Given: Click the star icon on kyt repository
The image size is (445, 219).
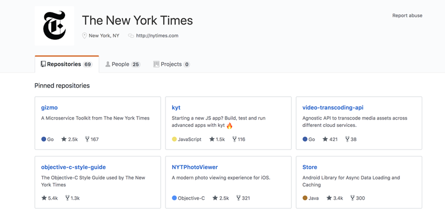Looking at the screenshot, I should click(212, 139).
